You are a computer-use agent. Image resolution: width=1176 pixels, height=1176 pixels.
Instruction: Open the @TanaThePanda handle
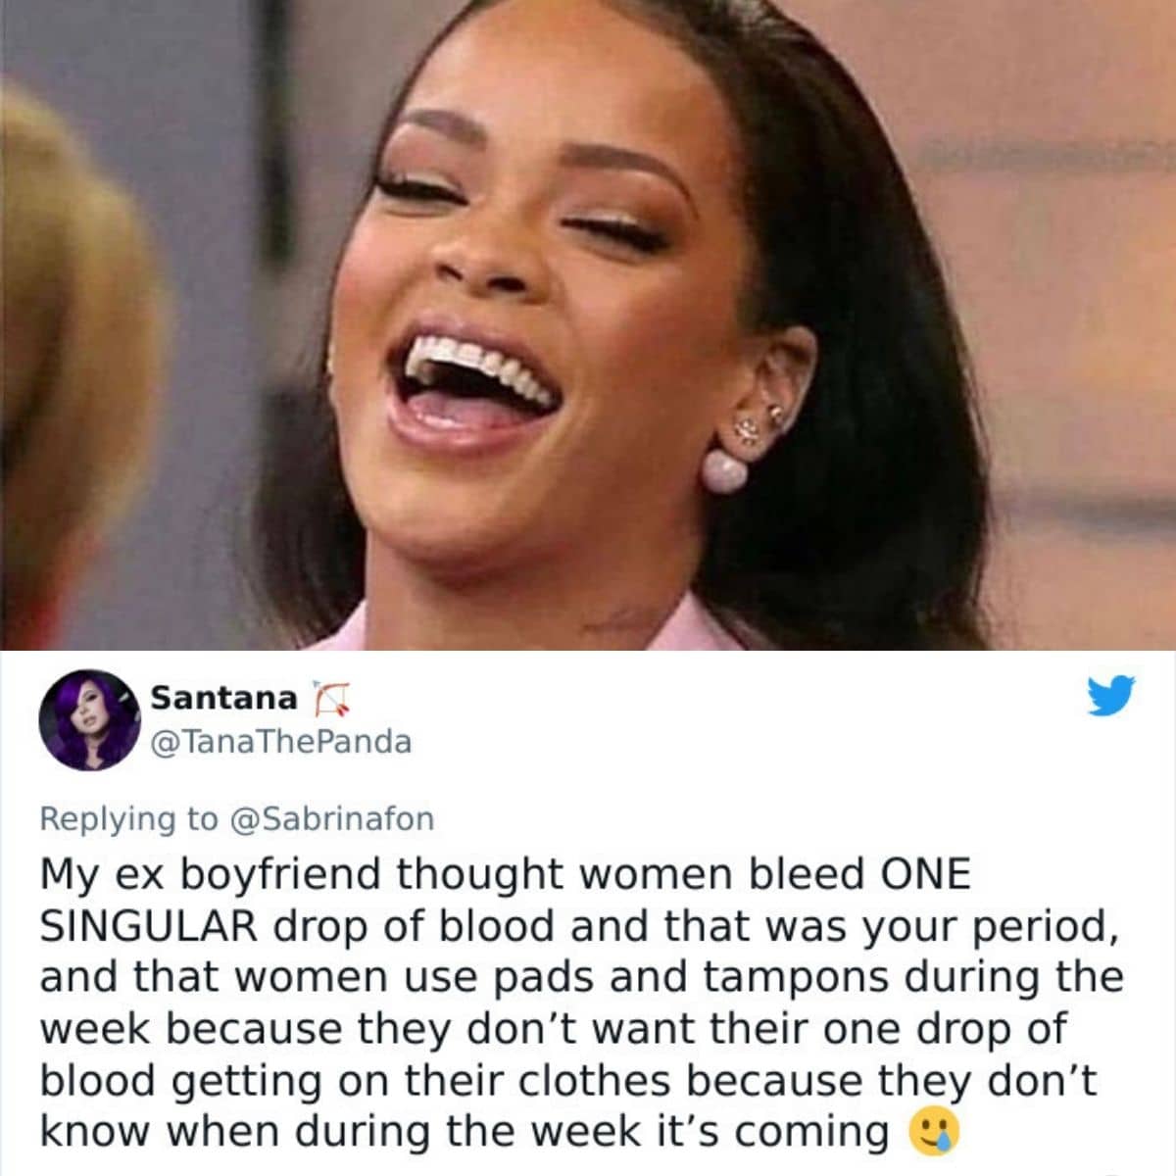click(x=280, y=742)
